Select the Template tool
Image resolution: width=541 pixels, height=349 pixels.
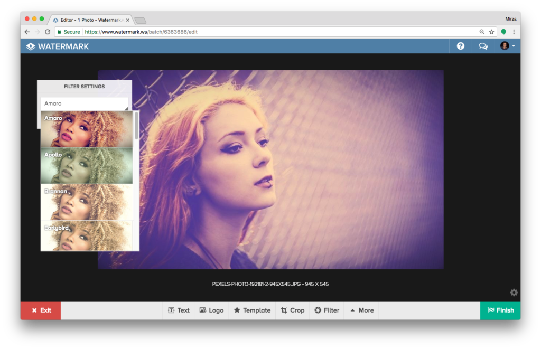(x=252, y=310)
